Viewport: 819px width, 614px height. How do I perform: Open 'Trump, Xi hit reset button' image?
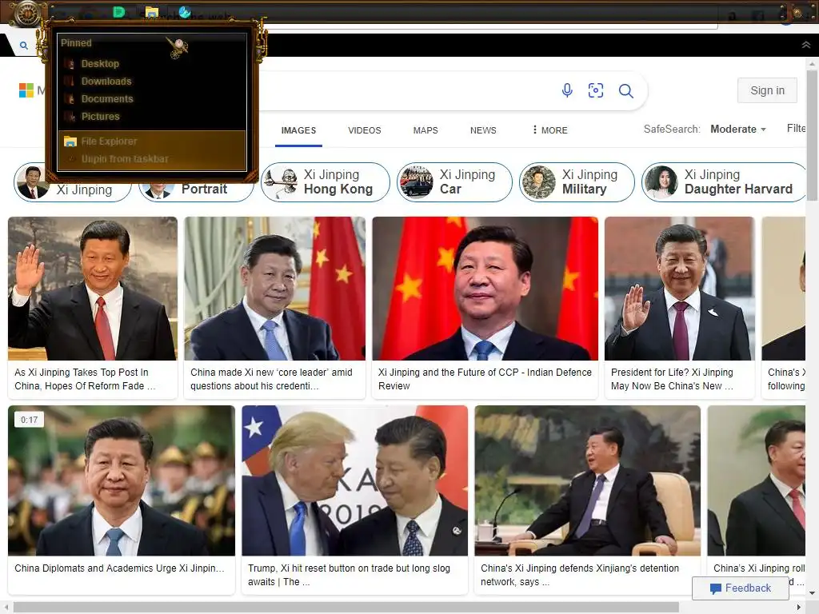pyautogui.click(x=354, y=480)
